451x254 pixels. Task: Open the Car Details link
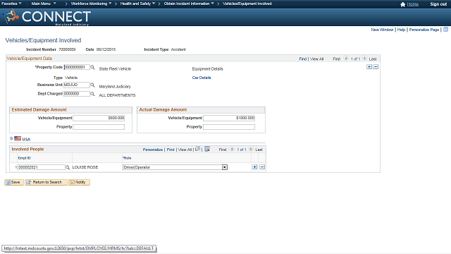[202, 78]
